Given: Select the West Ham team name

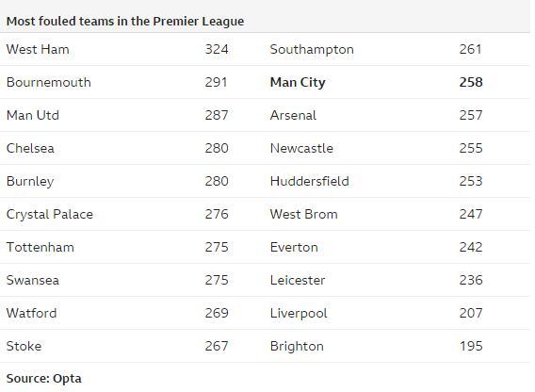Looking at the screenshot, I should pyautogui.click(x=38, y=49).
